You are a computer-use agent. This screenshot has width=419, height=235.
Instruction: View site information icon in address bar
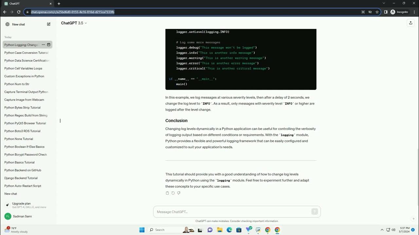tap(27, 12)
